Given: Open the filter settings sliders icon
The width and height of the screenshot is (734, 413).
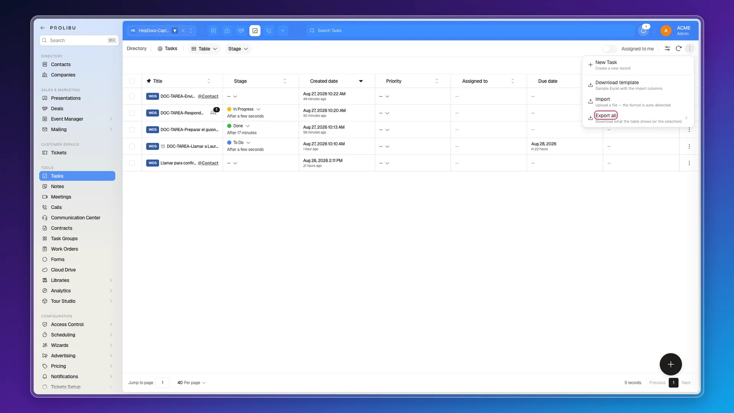Looking at the screenshot, I should 667,49.
